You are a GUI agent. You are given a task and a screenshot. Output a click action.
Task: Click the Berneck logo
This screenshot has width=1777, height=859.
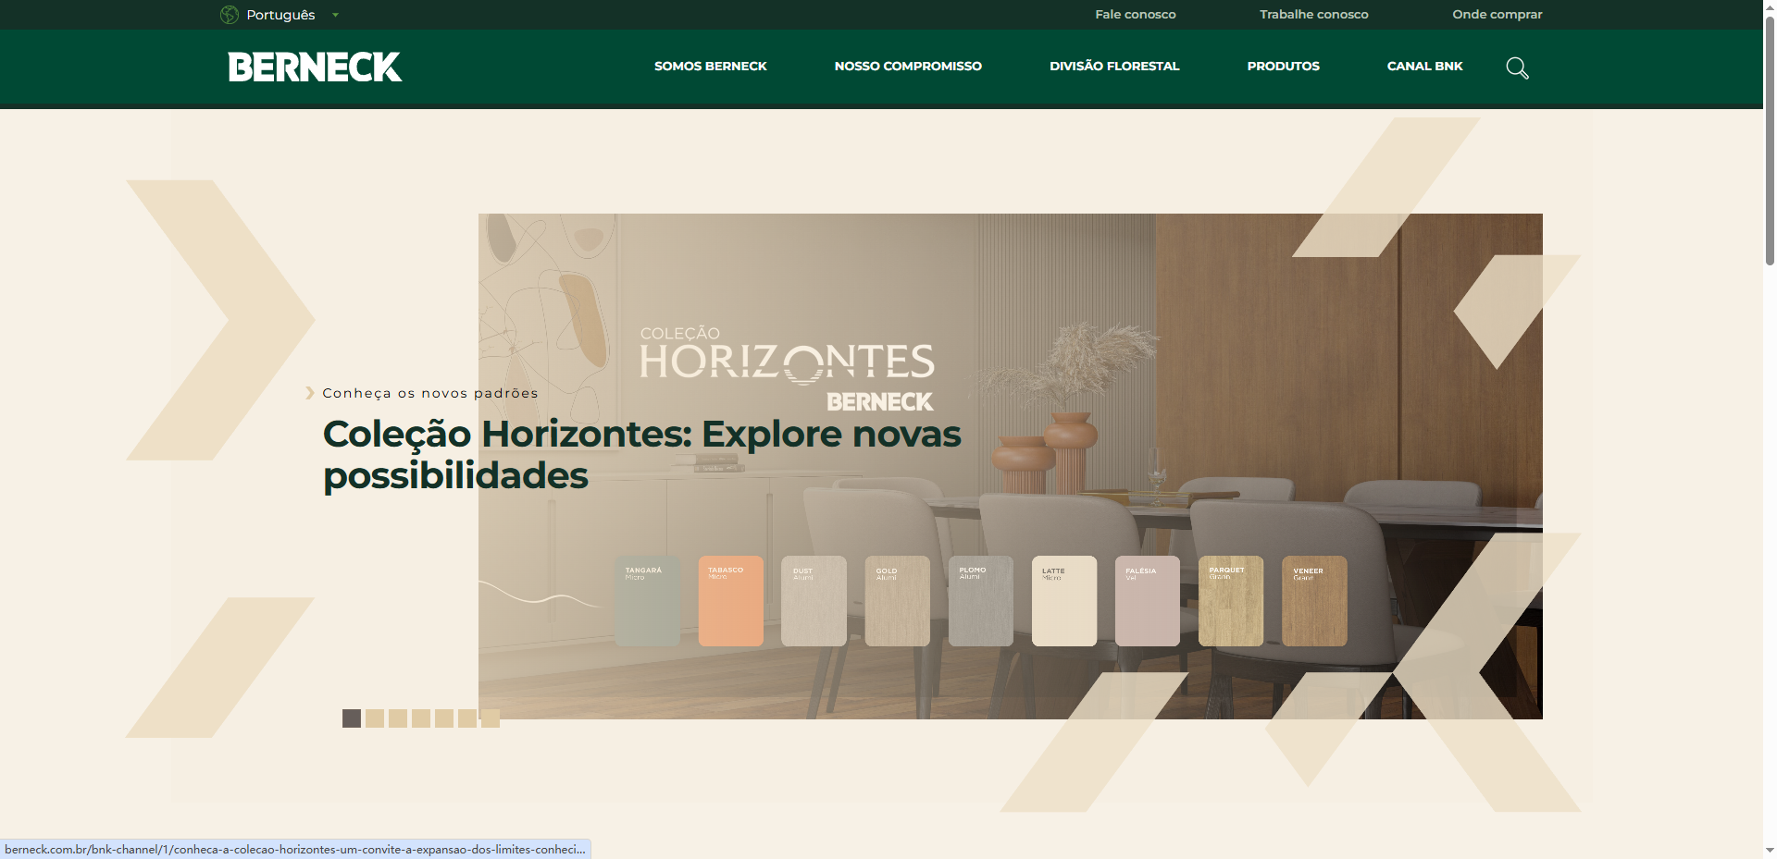[x=315, y=67]
